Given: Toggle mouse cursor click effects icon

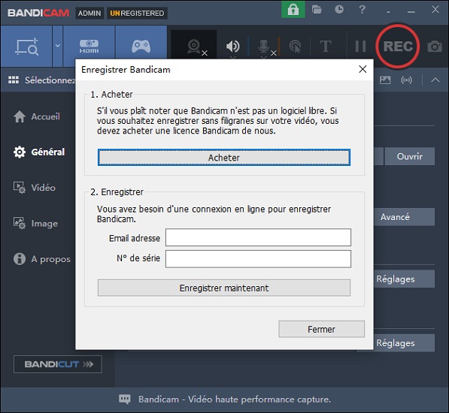Looking at the screenshot, I should click(295, 47).
